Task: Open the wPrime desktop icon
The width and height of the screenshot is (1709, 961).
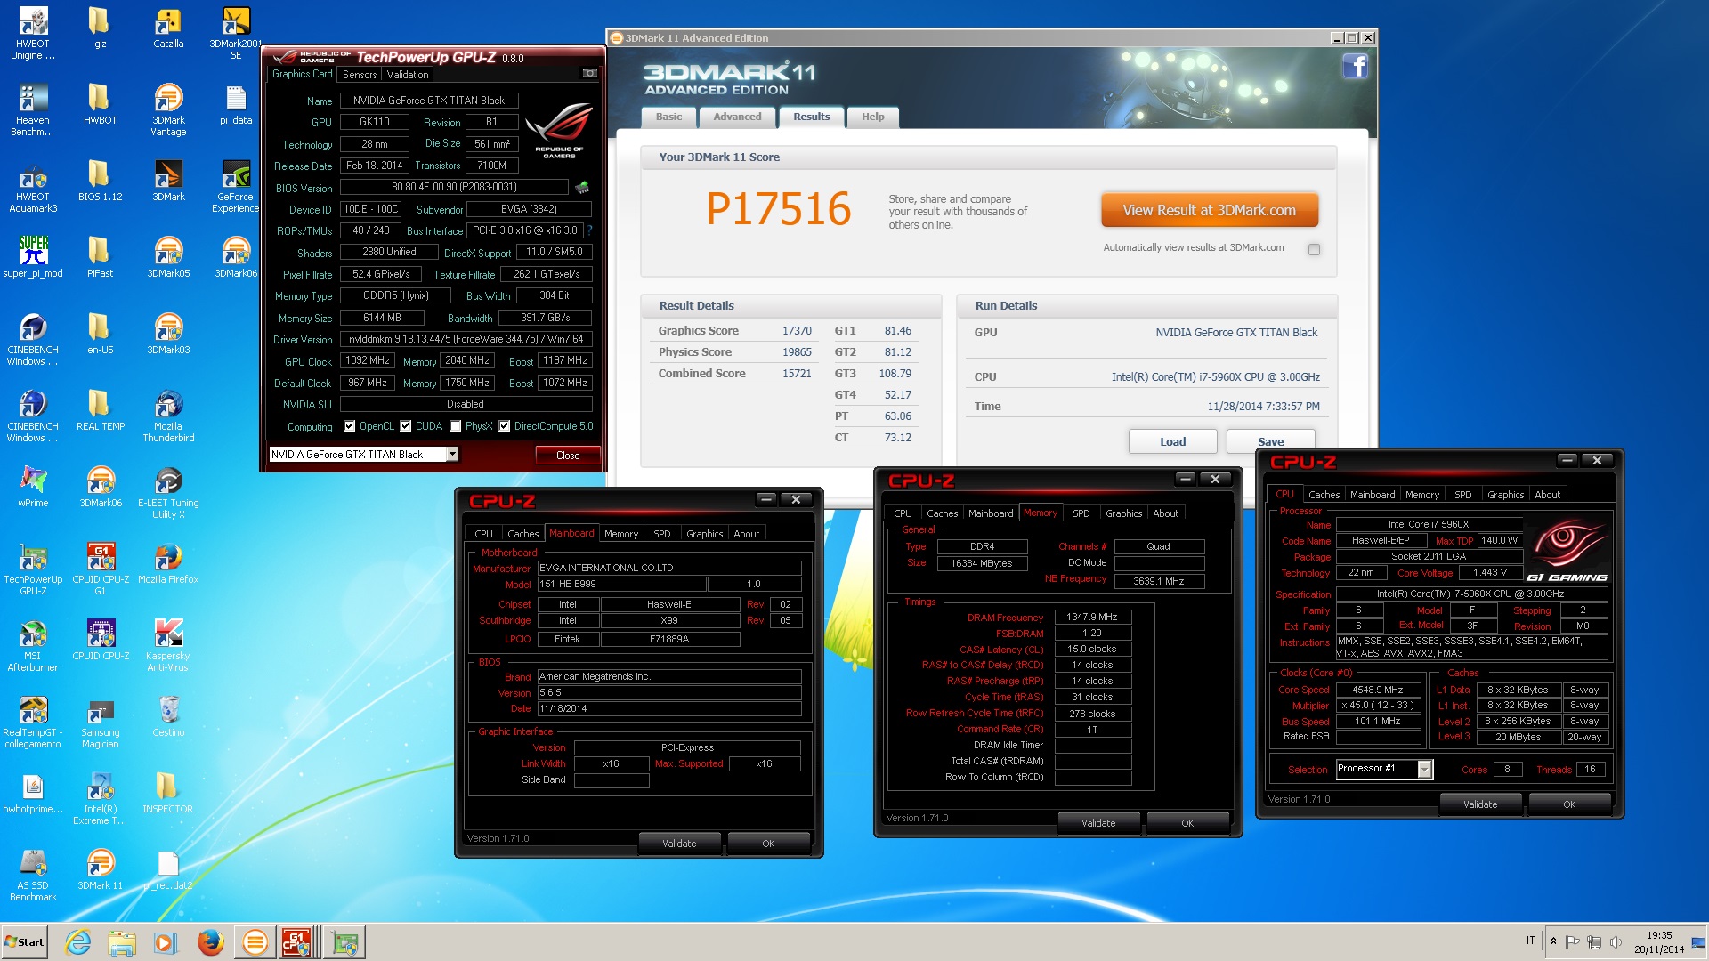Action: (33, 487)
